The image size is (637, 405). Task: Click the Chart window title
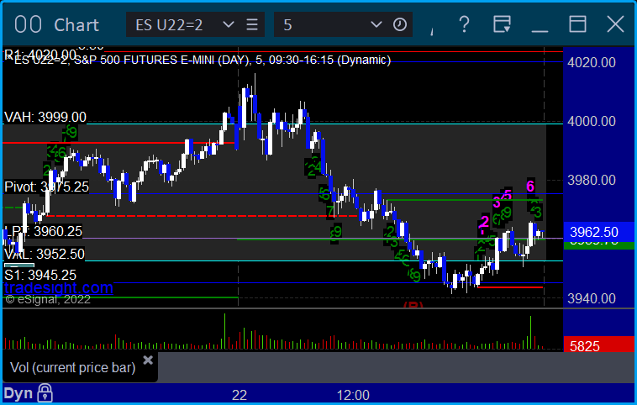pyautogui.click(x=76, y=24)
